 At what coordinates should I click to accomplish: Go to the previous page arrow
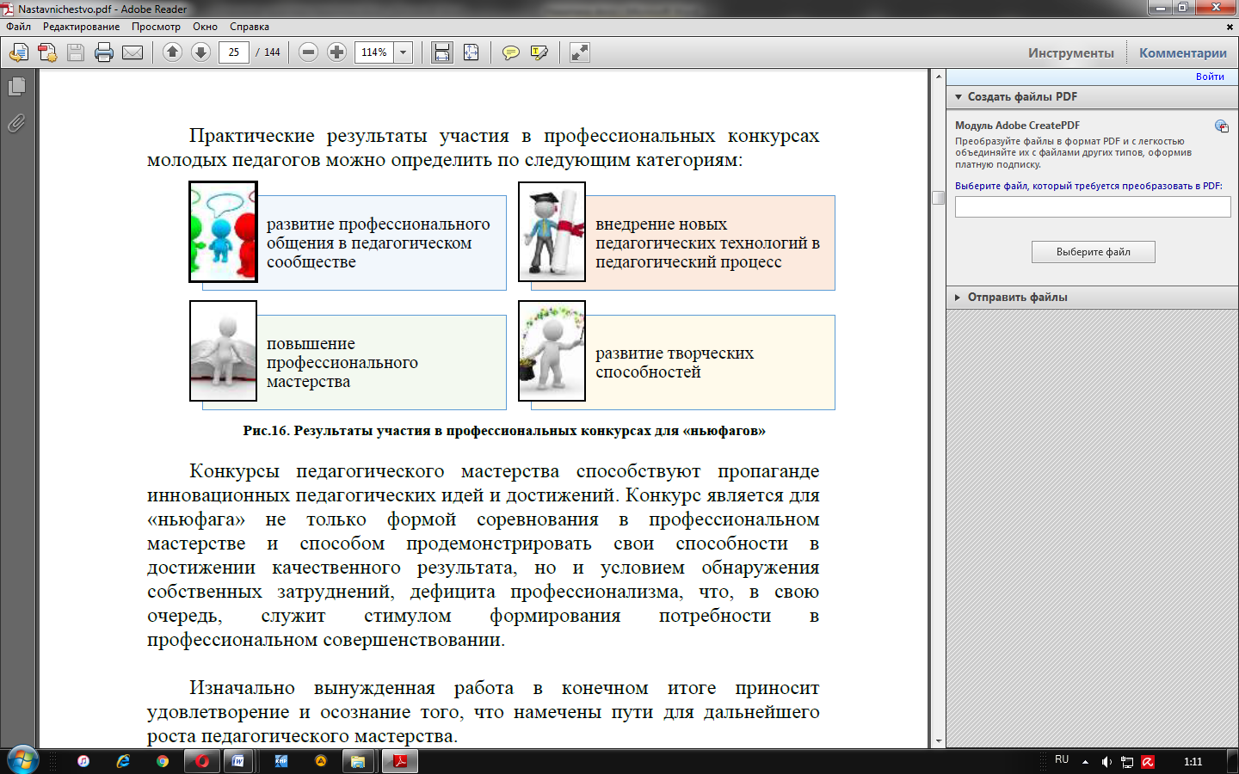coord(172,52)
